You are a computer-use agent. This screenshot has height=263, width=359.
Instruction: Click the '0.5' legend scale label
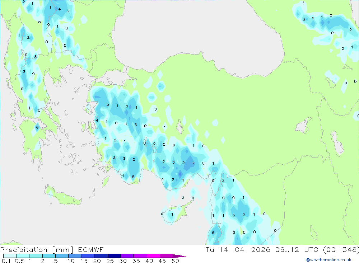coord(19,261)
